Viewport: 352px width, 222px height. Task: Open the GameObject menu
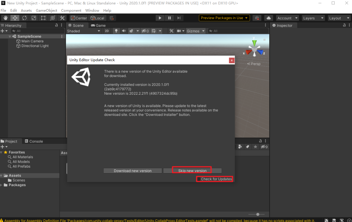pyautogui.click(x=46, y=10)
